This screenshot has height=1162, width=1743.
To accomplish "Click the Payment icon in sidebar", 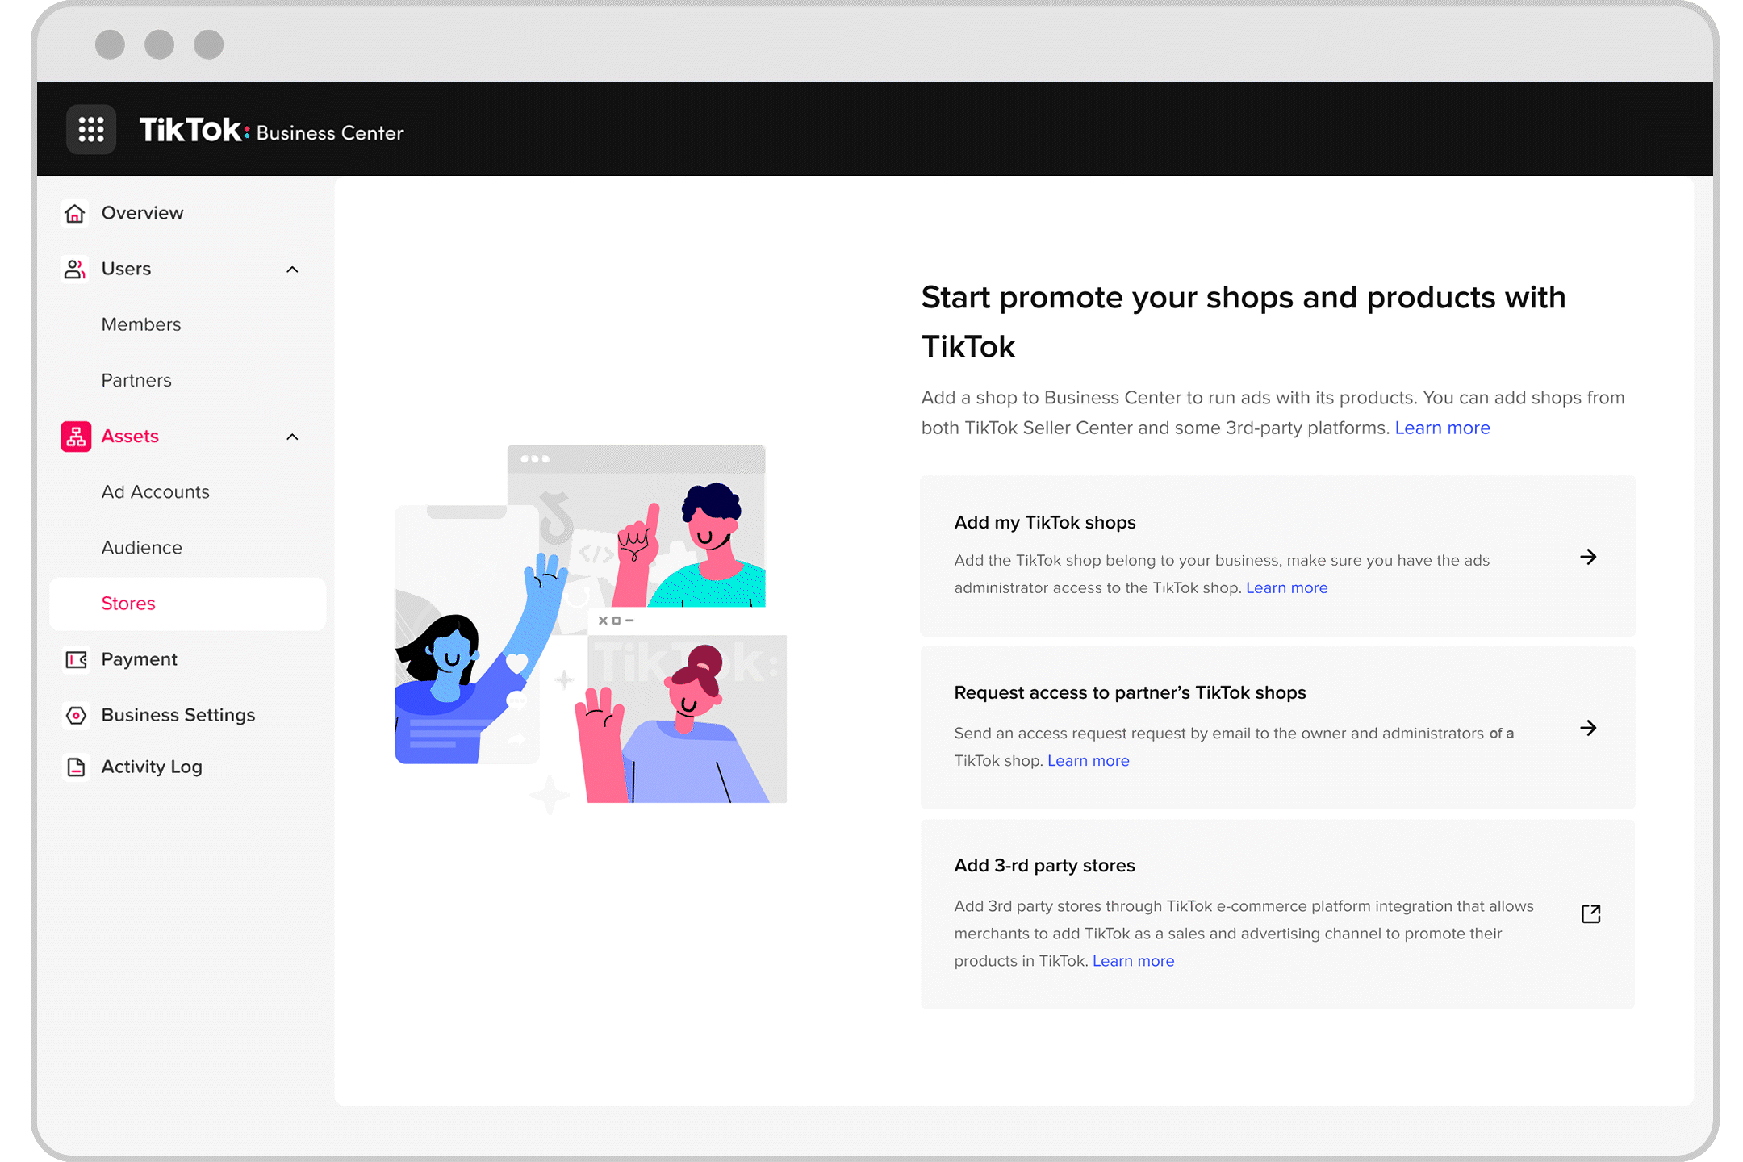I will coord(75,658).
